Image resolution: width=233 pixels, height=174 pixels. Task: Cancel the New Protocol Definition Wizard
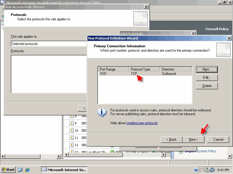pos(218,139)
